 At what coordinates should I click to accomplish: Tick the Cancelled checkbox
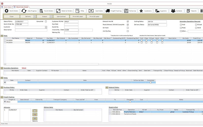point(46,22)
